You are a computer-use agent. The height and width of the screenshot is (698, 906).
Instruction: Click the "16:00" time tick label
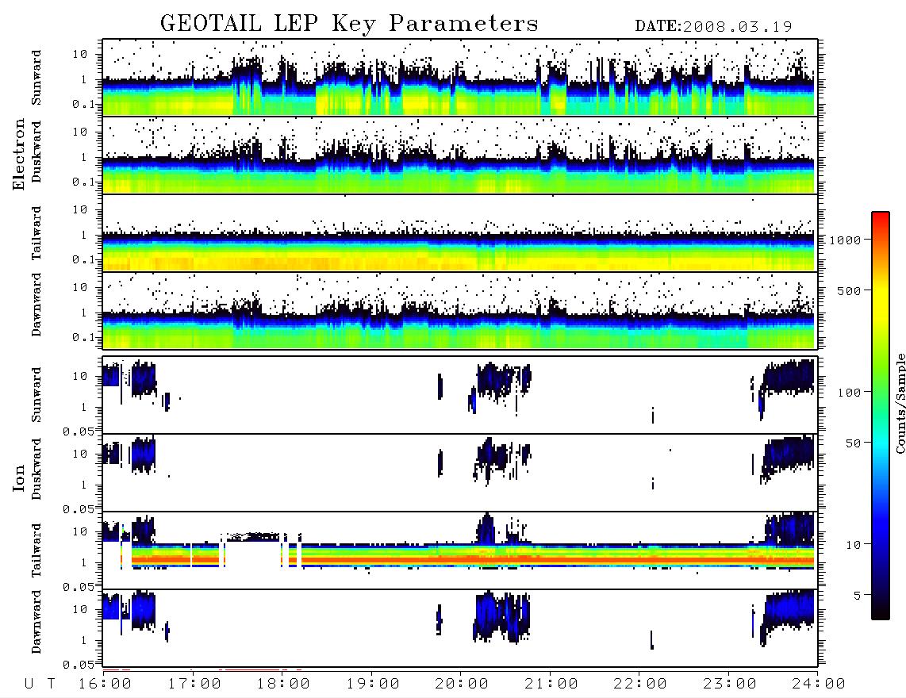[x=106, y=684]
